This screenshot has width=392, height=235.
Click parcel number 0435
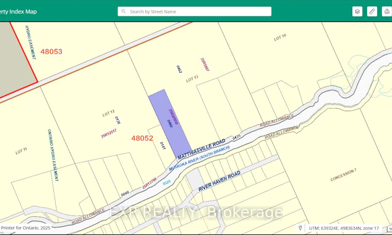click(236, 137)
